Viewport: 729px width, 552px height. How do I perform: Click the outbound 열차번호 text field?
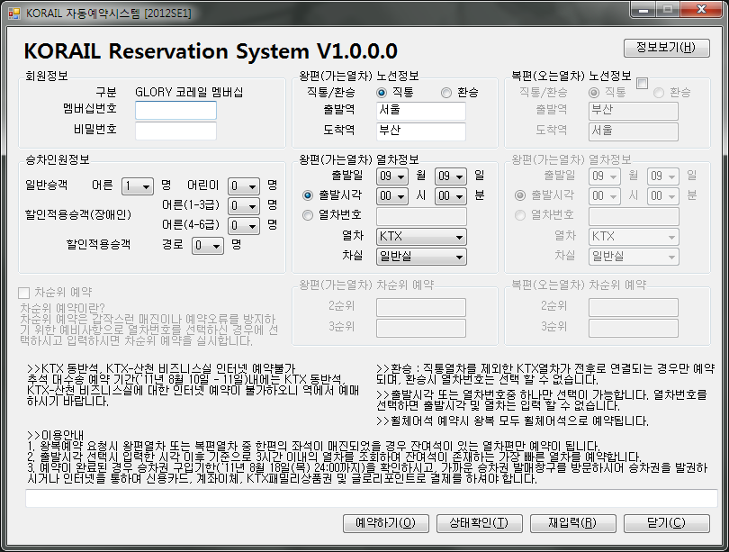tap(421, 217)
